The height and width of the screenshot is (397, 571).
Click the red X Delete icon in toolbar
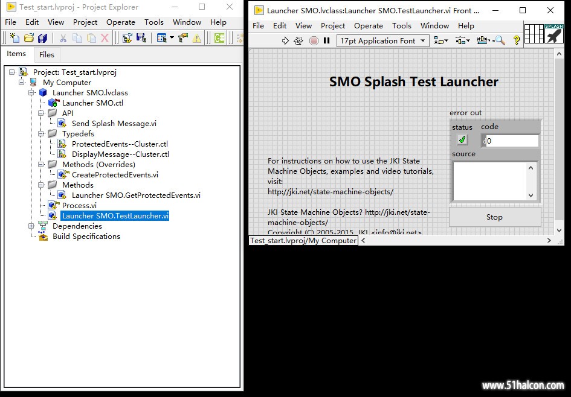pyautogui.click(x=105, y=38)
